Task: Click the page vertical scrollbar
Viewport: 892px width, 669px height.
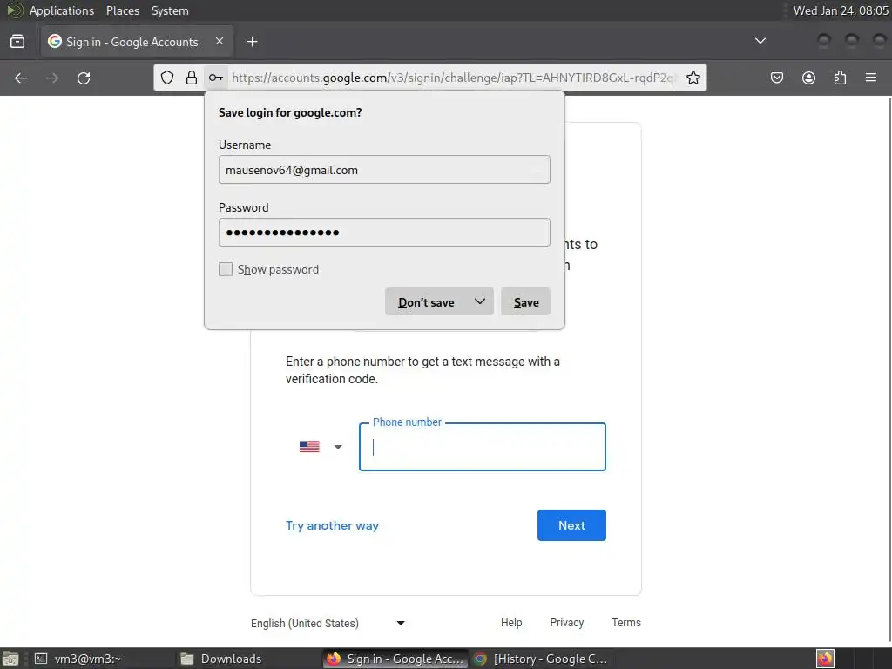Action: click(889, 369)
